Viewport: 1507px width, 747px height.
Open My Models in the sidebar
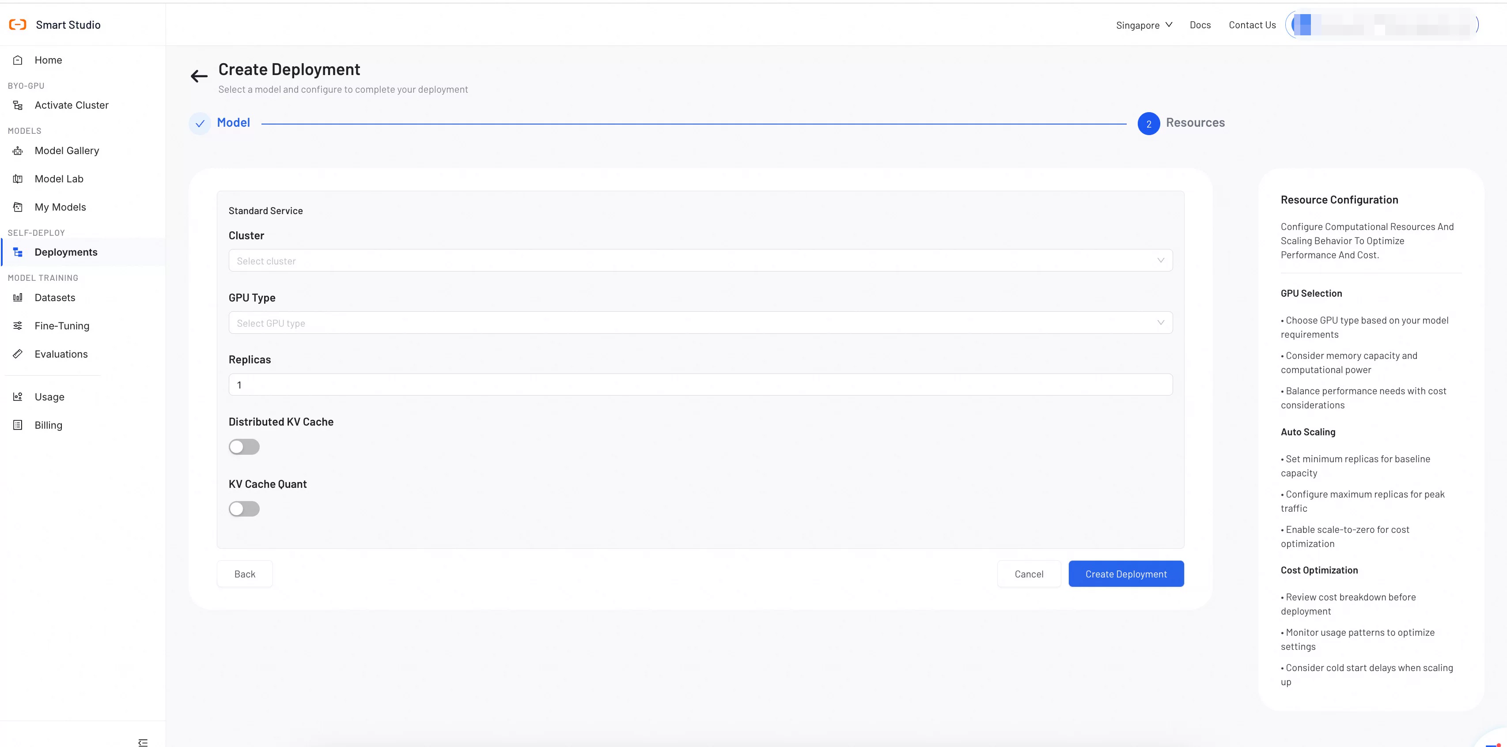[x=83, y=207]
